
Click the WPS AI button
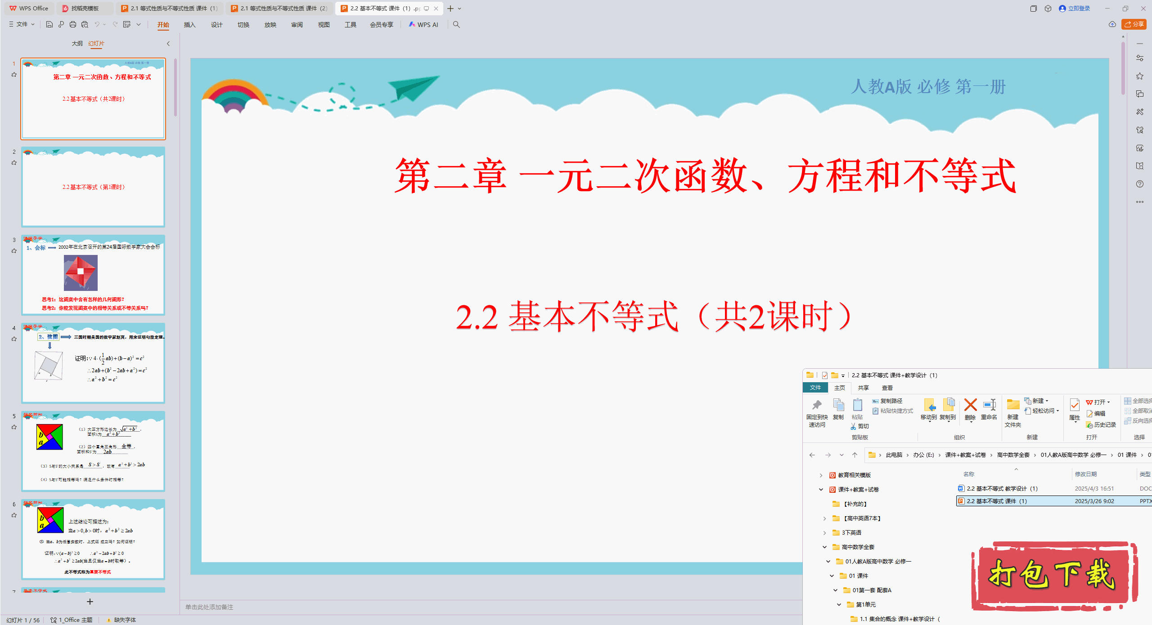click(x=423, y=25)
